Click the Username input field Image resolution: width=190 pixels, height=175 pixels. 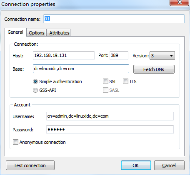pyautogui.click(x=110, y=116)
